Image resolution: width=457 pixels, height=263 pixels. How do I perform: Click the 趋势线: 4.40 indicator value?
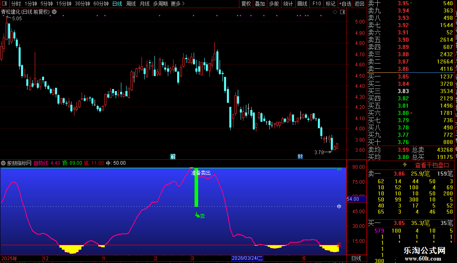47,163
